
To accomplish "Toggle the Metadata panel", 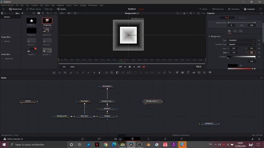I will [x=233, y=9].
